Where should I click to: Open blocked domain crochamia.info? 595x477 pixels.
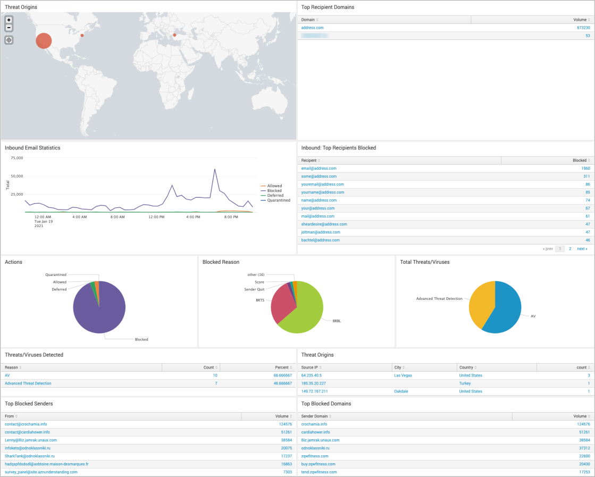[x=314, y=424]
